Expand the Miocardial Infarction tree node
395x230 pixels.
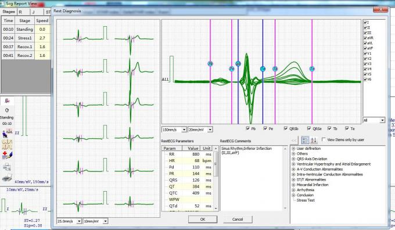(293, 185)
